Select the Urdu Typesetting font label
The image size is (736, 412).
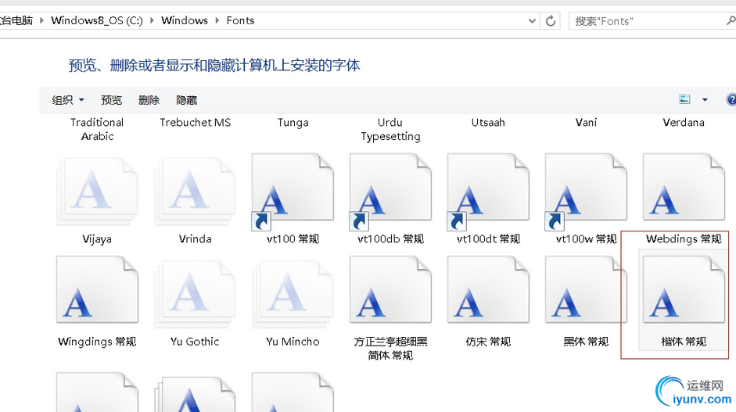coord(390,129)
